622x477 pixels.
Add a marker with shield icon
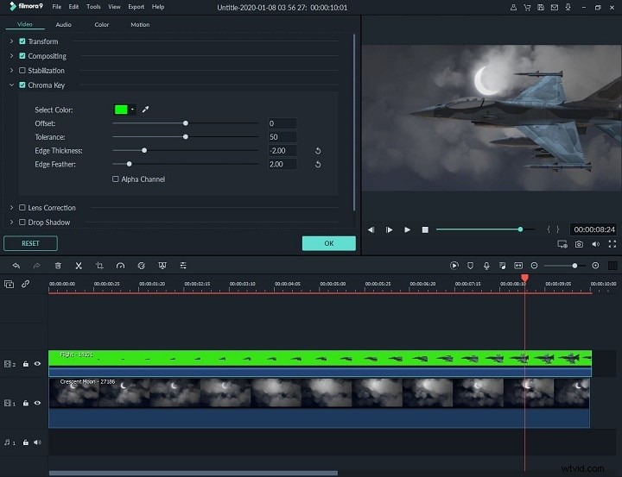pos(470,266)
